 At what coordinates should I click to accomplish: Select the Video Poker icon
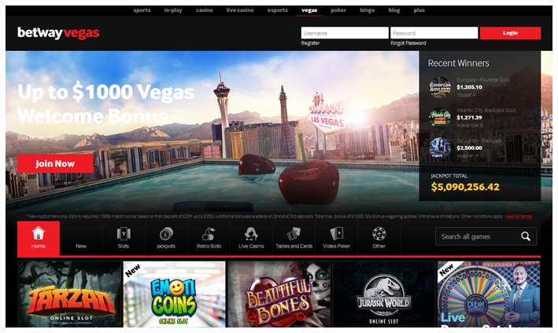point(337,233)
